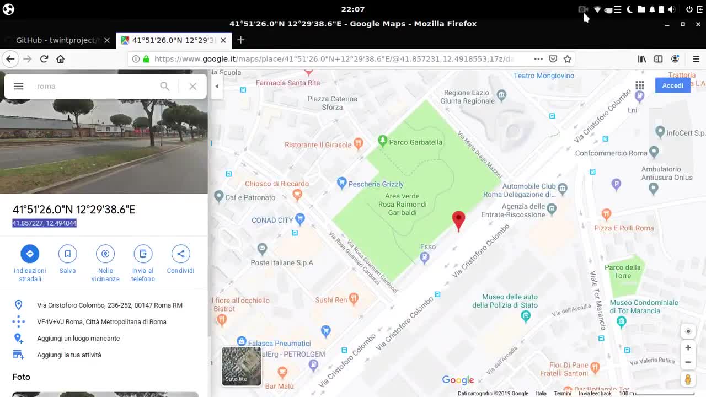Open page actions three-dot menu
706x397 pixels.
(x=538, y=59)
